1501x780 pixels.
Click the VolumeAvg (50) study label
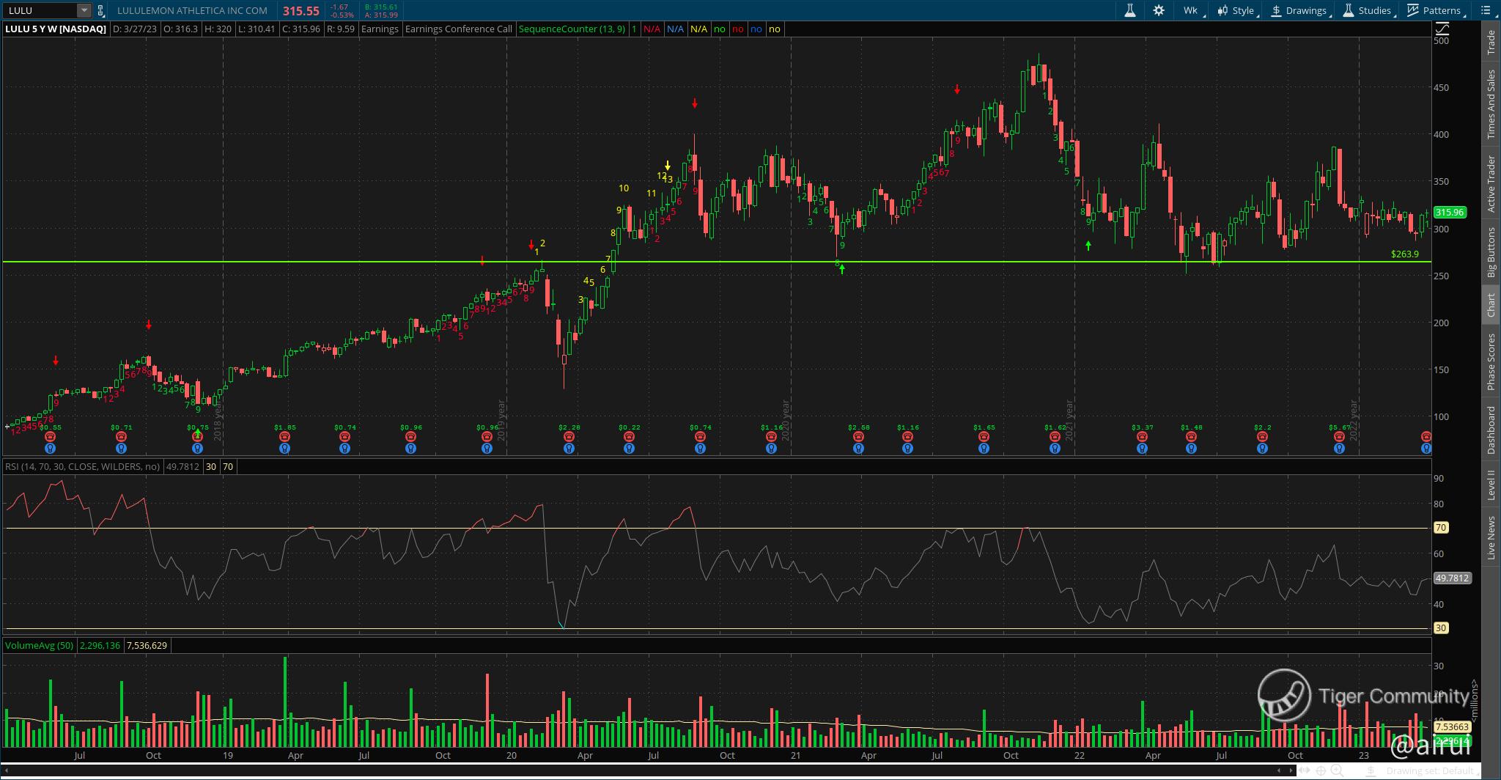[40, 645]
